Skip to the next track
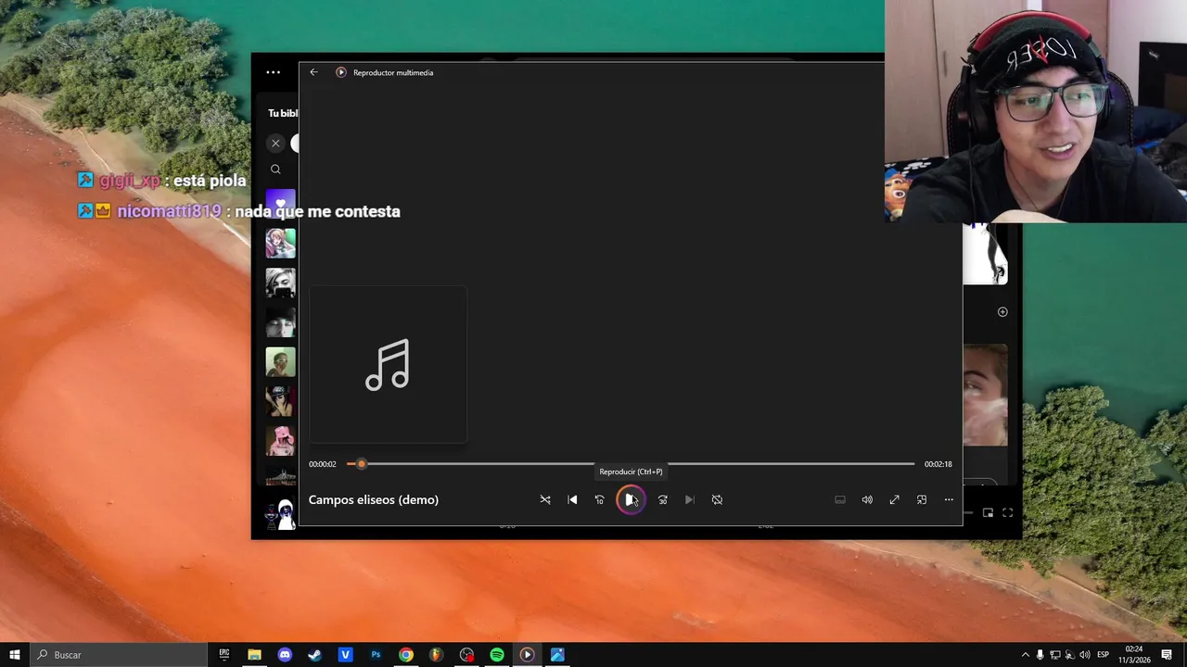1187x667 pixels. [x=689, y=499]
